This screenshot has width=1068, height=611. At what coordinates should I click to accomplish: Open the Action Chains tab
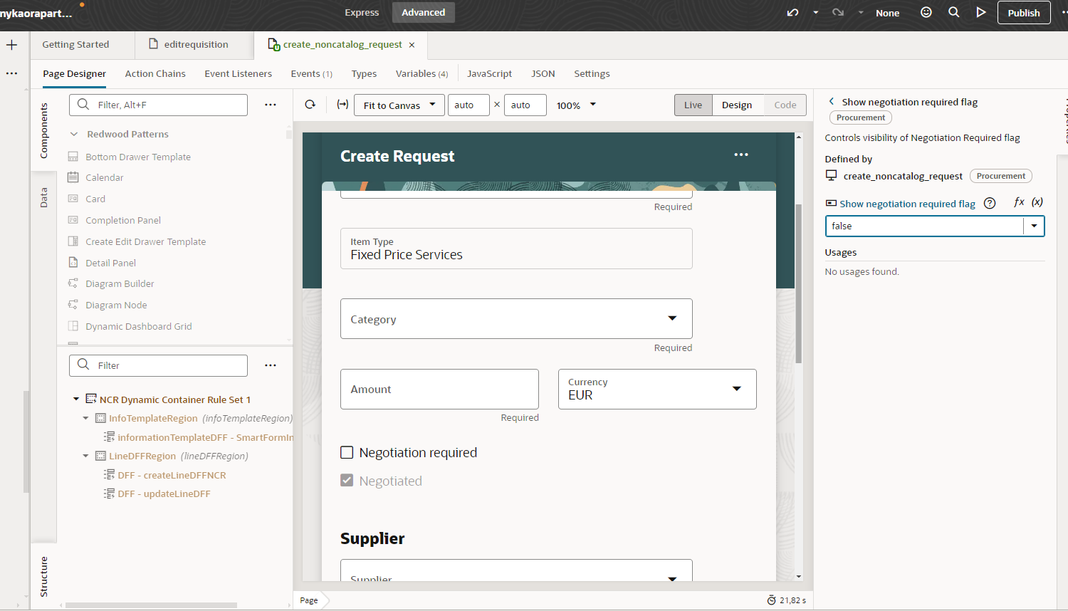pos(155,73)
